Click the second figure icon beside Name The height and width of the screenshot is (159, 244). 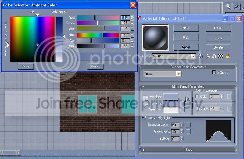pos(214,56)
